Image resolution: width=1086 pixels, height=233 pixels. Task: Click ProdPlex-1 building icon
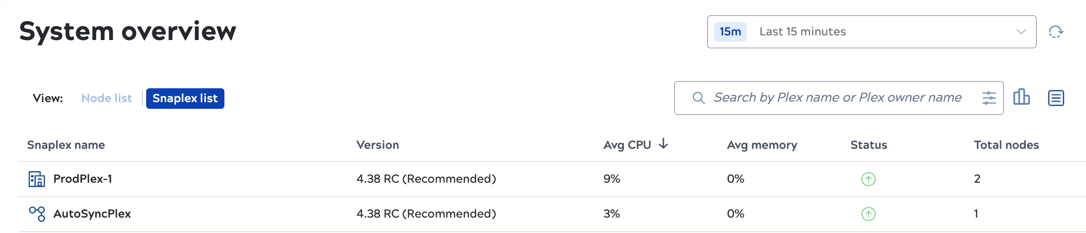(x=37, y=179)
